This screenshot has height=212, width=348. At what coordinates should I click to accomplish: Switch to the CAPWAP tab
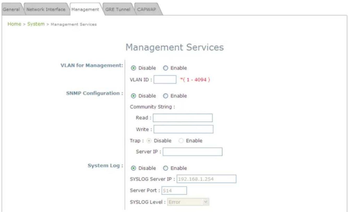click(x=147, y=10)
